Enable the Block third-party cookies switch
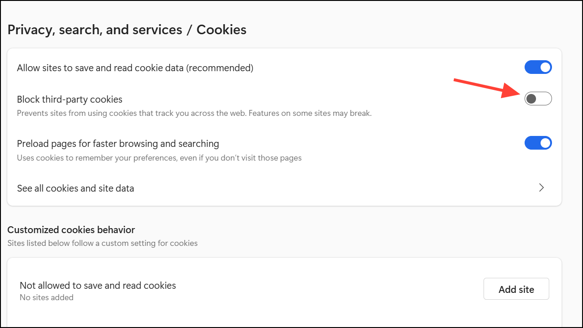 (x=538, y=99)
